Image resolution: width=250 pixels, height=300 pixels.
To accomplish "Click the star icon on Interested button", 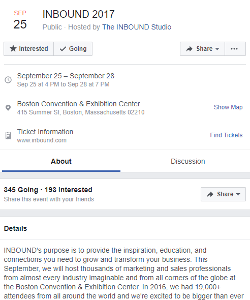I will [x=13, y=49].
